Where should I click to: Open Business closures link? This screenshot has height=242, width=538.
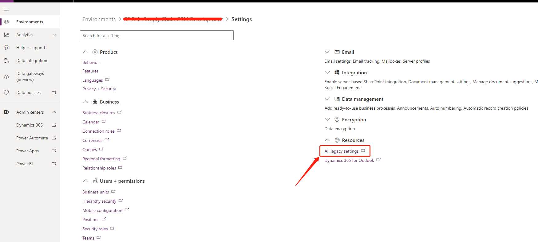pos(99,113)
